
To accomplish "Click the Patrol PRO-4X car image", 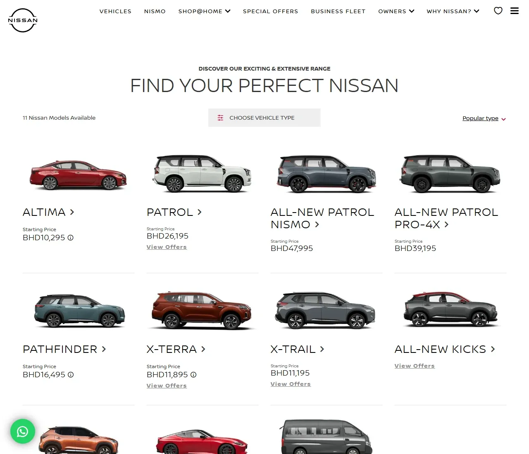I will coord(450,174).
